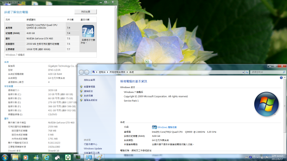Screen dimensions: 287x161
Task: Expand the breadcrumb arrow before Control Panel
Action: (97, 72)
